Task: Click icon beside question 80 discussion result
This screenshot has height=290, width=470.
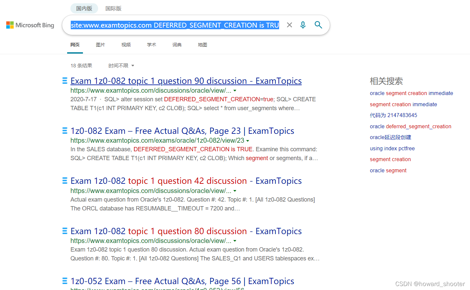Action: click(x=65, y=231)
